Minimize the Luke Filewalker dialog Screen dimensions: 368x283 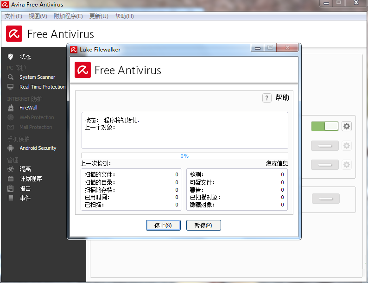(x=258, y=48)
